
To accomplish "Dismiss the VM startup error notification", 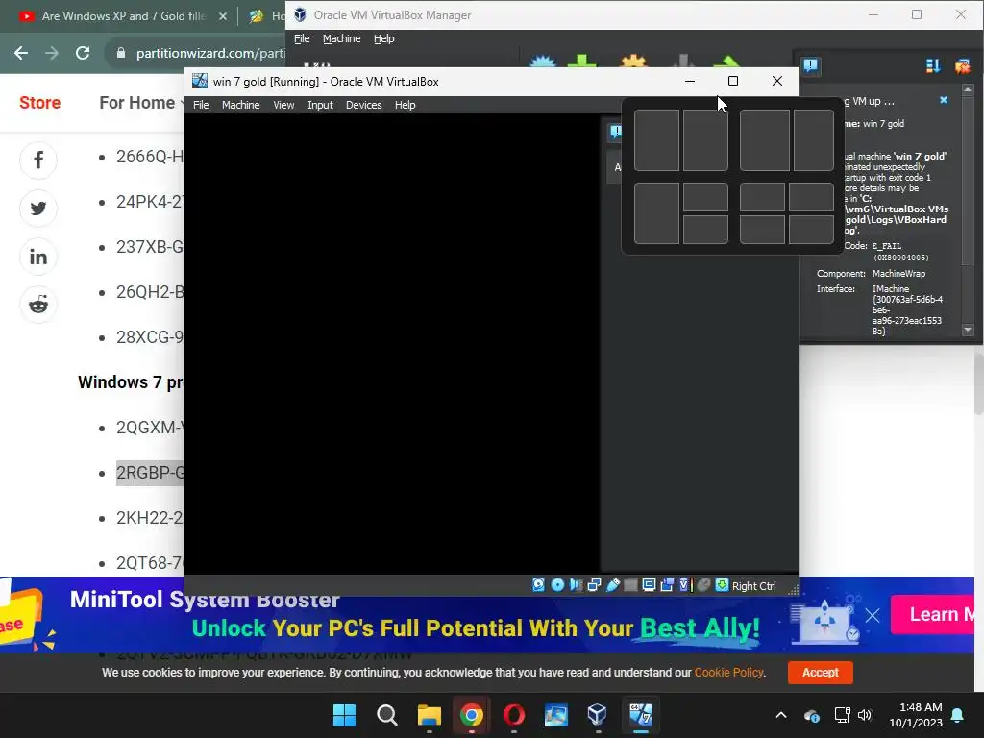I will (x=944, y=100).
